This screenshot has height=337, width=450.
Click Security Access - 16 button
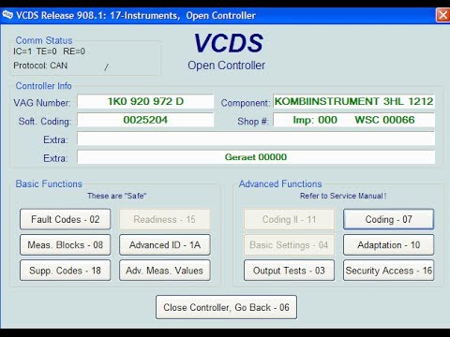pyautogui.click(x=388, y=271)
